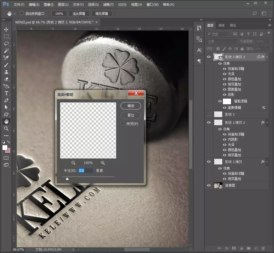The height and width of the screenshot is (253, 274).
Task: Click the zoom-in magnifier in blur dialog
Action: [103, 163]
